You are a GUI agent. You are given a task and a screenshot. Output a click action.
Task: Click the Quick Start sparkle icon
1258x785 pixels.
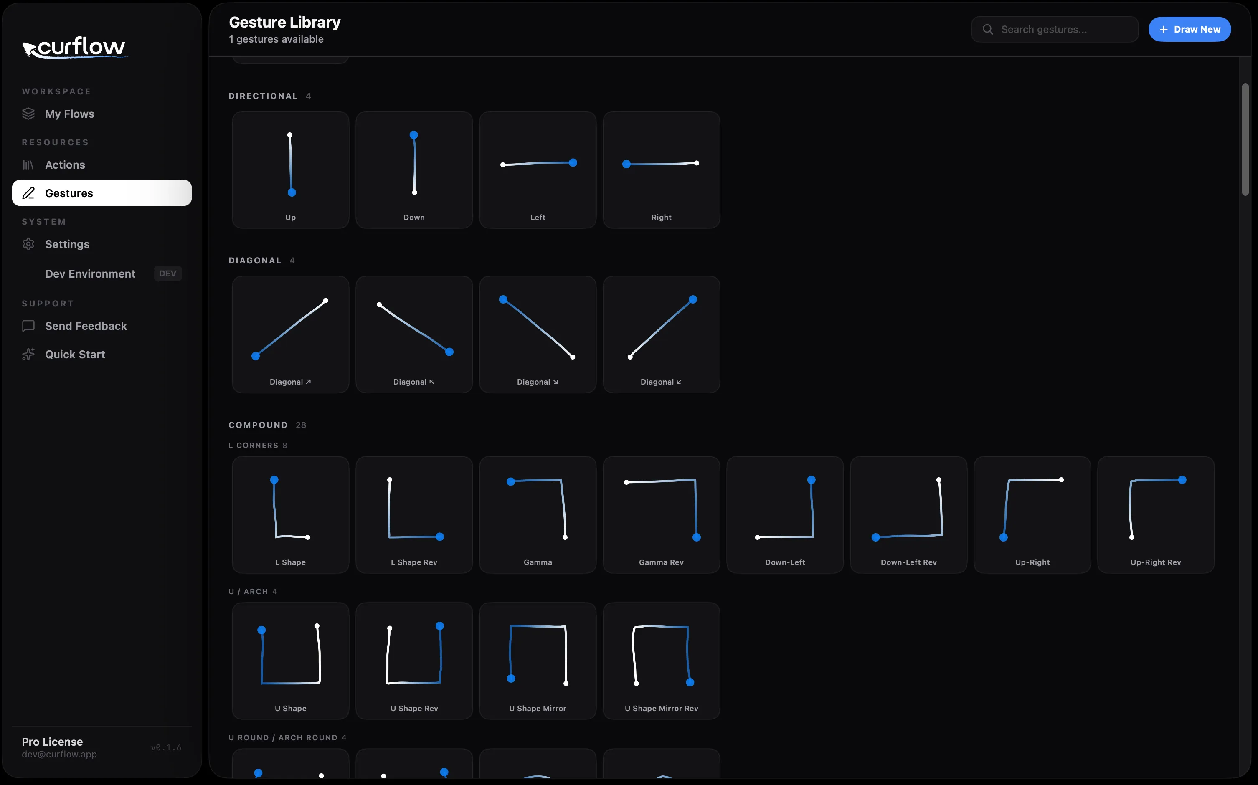(x=28, y=354)
